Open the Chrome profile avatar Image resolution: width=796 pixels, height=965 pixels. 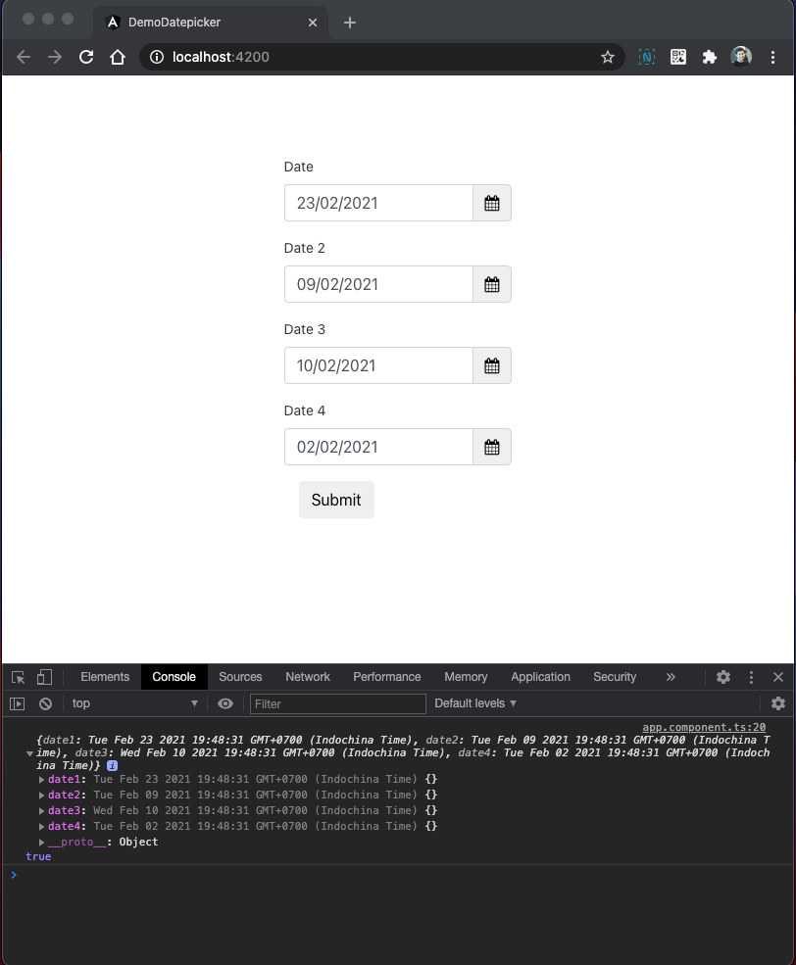(x=741, y=57)
